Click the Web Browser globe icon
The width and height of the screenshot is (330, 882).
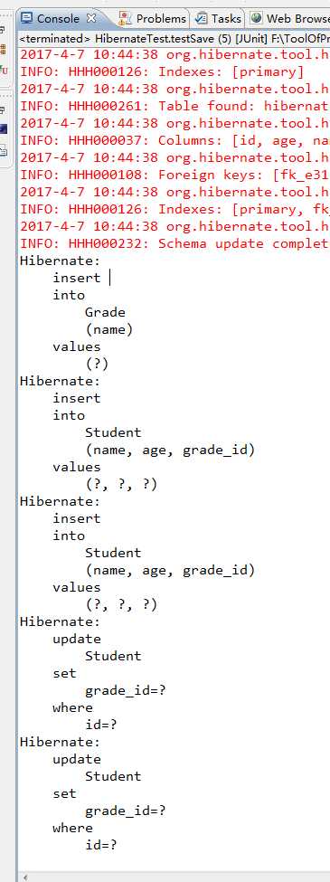point(257,18)
